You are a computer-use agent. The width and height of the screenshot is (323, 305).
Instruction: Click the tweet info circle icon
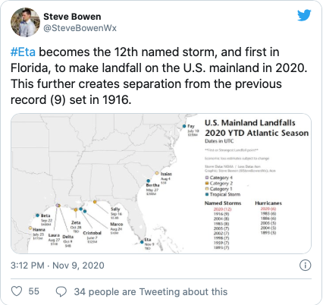(305, 266)
